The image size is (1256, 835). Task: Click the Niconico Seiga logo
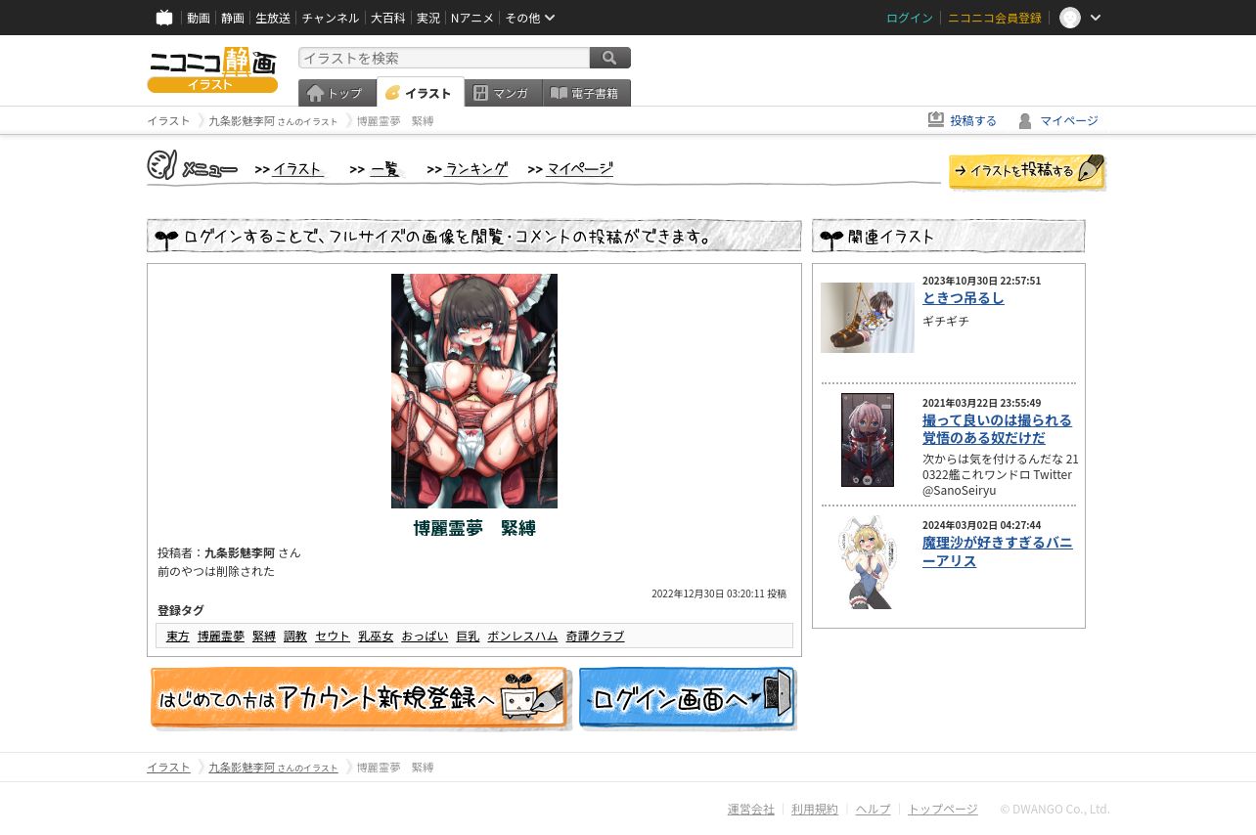point(212,69)
